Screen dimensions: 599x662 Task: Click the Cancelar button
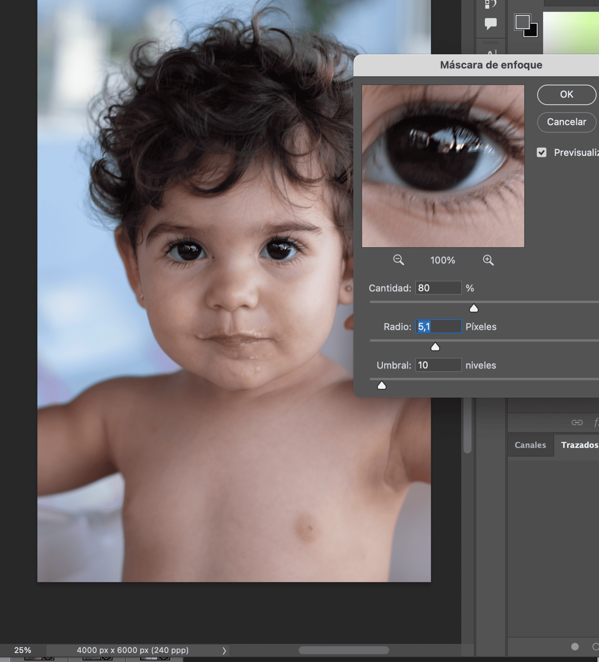[x=567, y=122]
